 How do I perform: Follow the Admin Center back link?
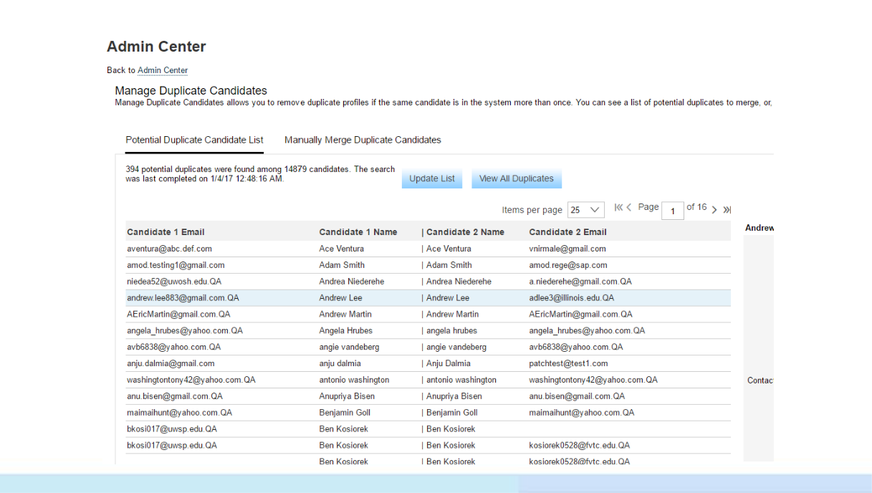163,70
